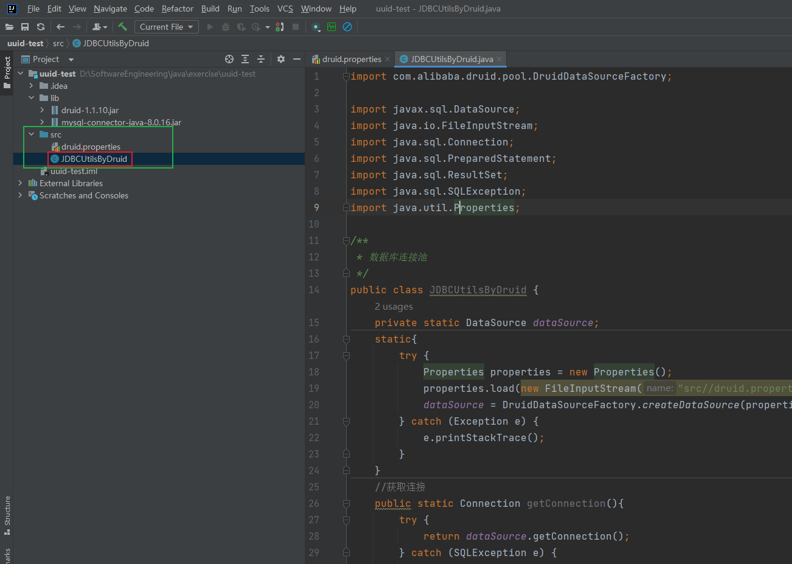792x564 pixels.
Task: Open the Navigate menu
Action: click(x=110, y=9)
